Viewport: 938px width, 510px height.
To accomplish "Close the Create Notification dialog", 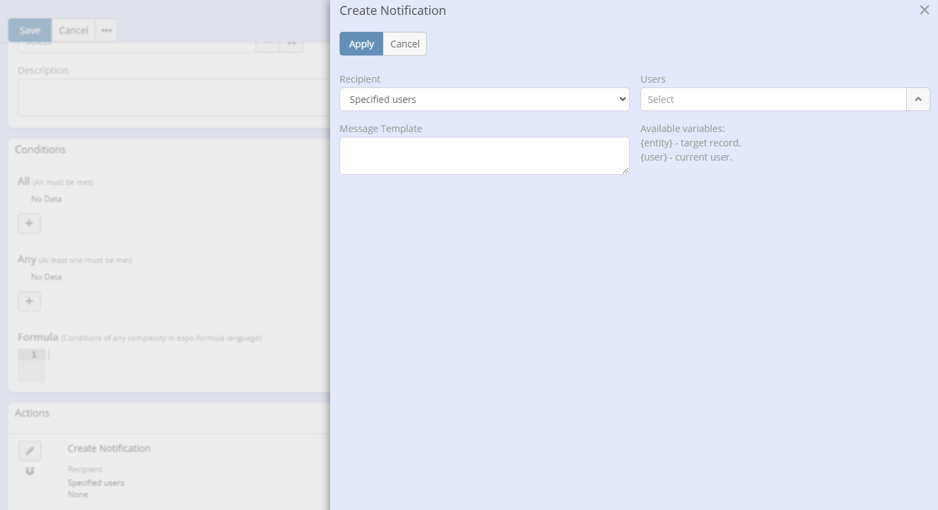I will [x=924, y=10].
